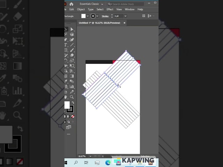
Task: Click the black stroke swatch in control bar
Action: click(x=93, y=16)
